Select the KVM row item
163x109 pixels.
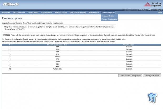58,66
